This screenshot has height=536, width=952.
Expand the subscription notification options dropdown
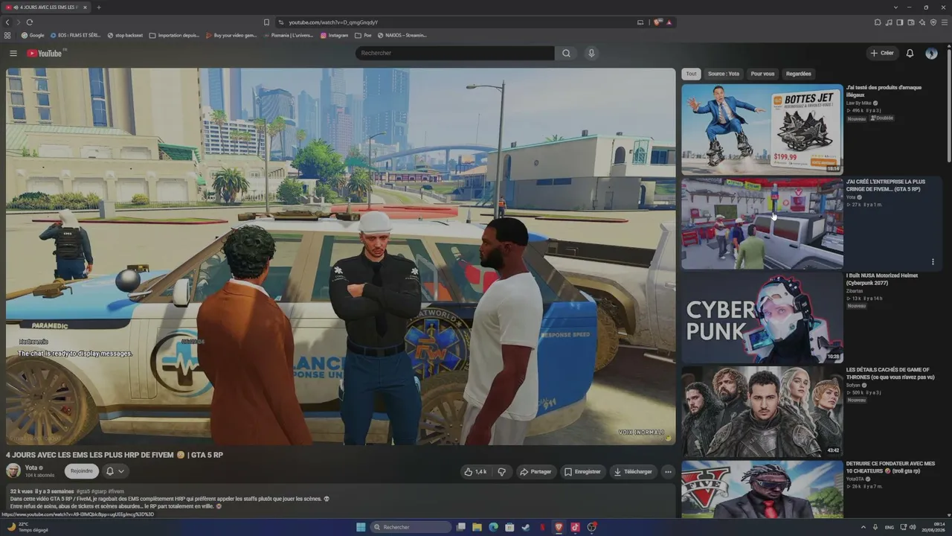pos(115,471)
